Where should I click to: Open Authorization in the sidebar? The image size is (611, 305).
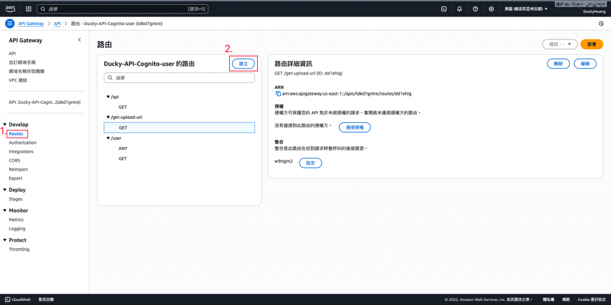(x=23, y=143)
